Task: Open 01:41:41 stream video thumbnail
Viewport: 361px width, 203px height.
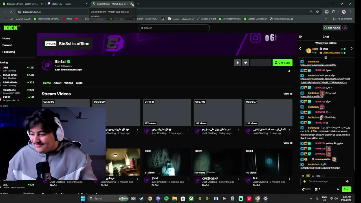Action: tap(167, 112)
